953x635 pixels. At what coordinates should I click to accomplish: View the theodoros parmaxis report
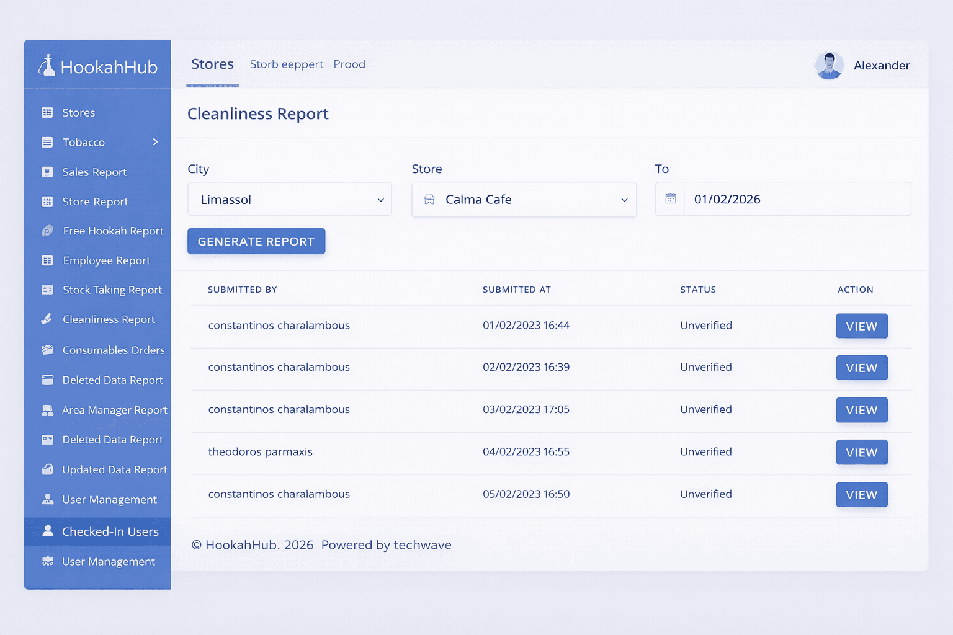(x=861, y=453)
